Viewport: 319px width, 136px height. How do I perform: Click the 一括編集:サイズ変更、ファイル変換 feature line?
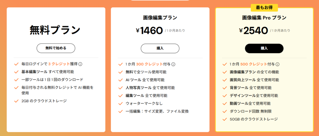pyautogui.click(x=157, y=111)
